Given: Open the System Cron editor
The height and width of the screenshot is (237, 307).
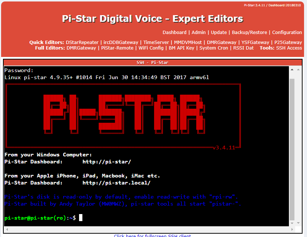Looking at the screenshot, I should point(214,48).
